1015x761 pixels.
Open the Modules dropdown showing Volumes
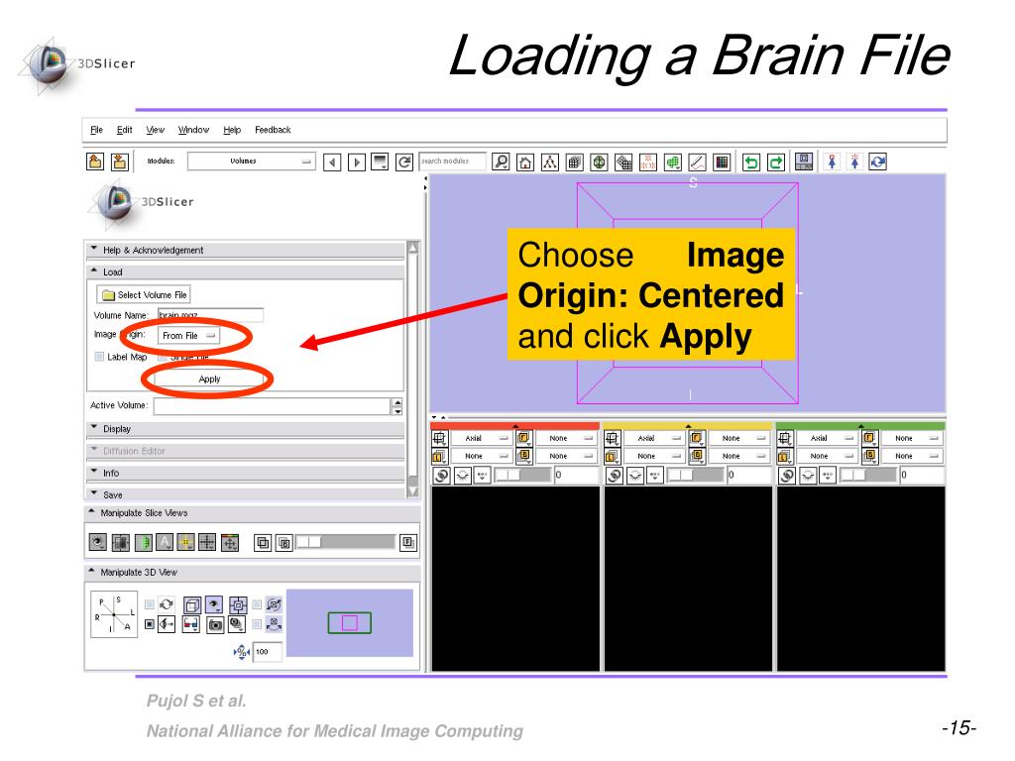(x=252, y=162)
